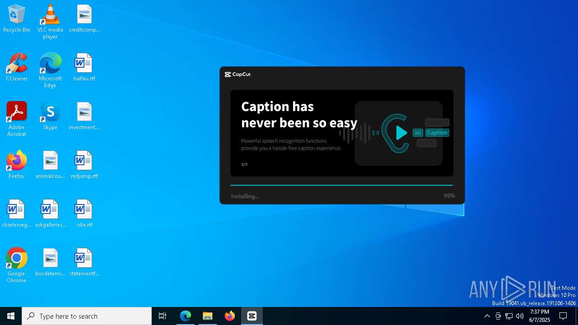Open Google Chrome desktop shortcut
The image size is (578, 325).
click(x=17, y=265)
